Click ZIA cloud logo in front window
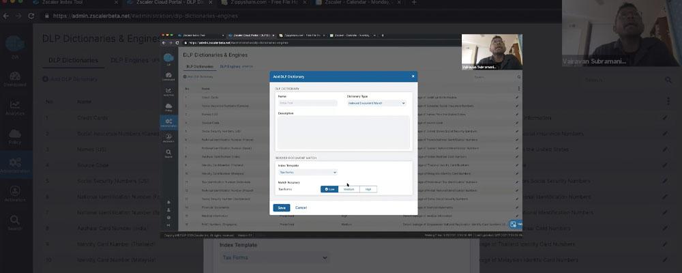This screenshot has width=682, height=273. coord(168,58)
